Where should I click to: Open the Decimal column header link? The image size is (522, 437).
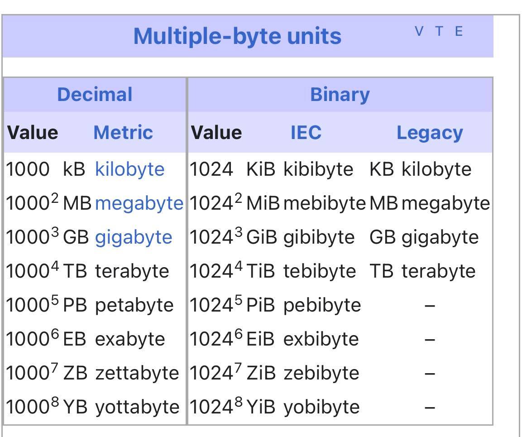click(95, 94)
